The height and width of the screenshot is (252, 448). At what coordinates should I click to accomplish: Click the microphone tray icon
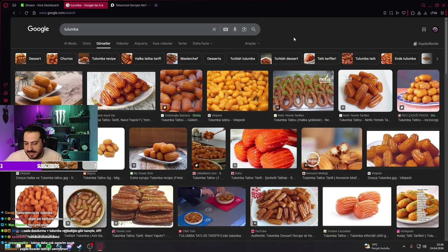tap(411, 246)
